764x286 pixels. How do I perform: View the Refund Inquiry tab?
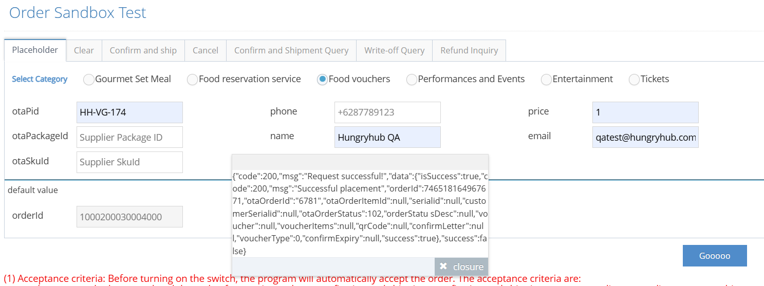click(469, 50)
